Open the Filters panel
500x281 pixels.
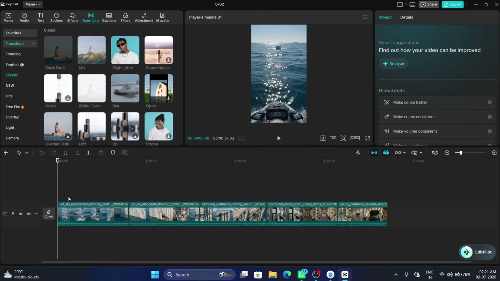[x=125, y=17]
